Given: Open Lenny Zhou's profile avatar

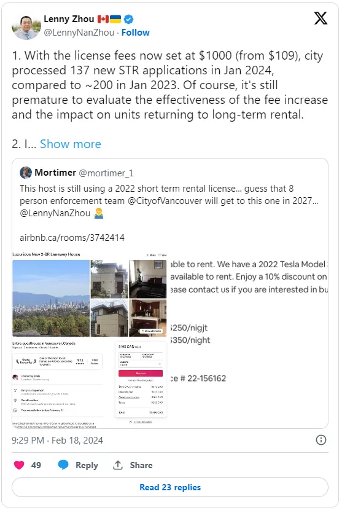Looking at the screenshot, I should pyautogui.click(x=26, y=26).
